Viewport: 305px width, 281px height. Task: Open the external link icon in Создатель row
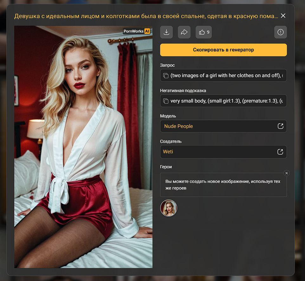coord(280,152)
